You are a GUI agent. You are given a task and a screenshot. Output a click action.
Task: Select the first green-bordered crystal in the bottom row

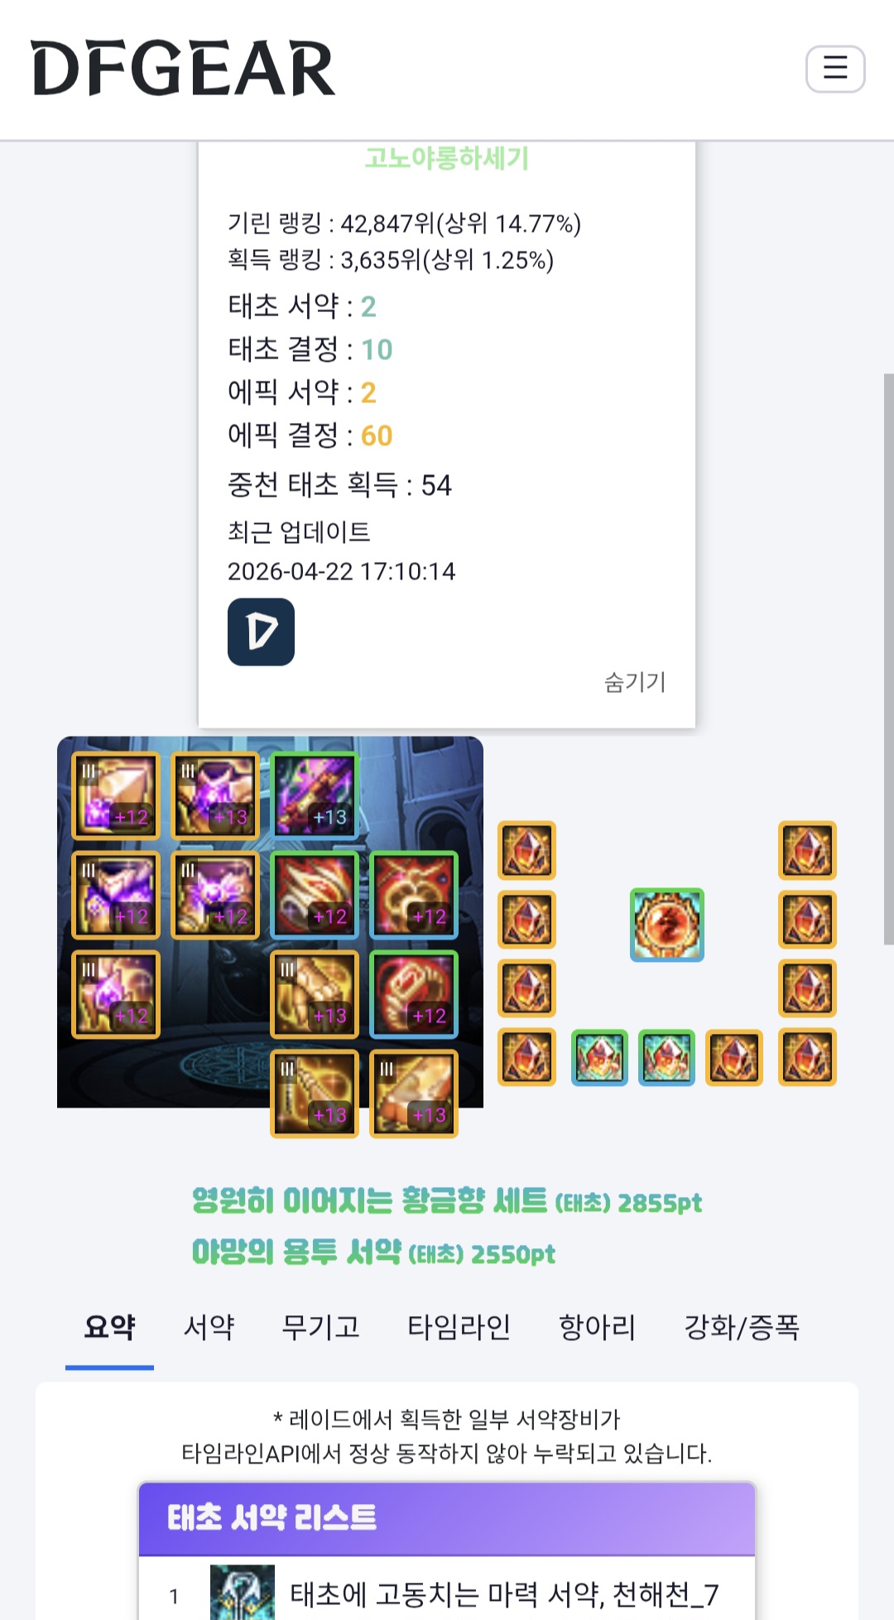[x=599, y=1057]
